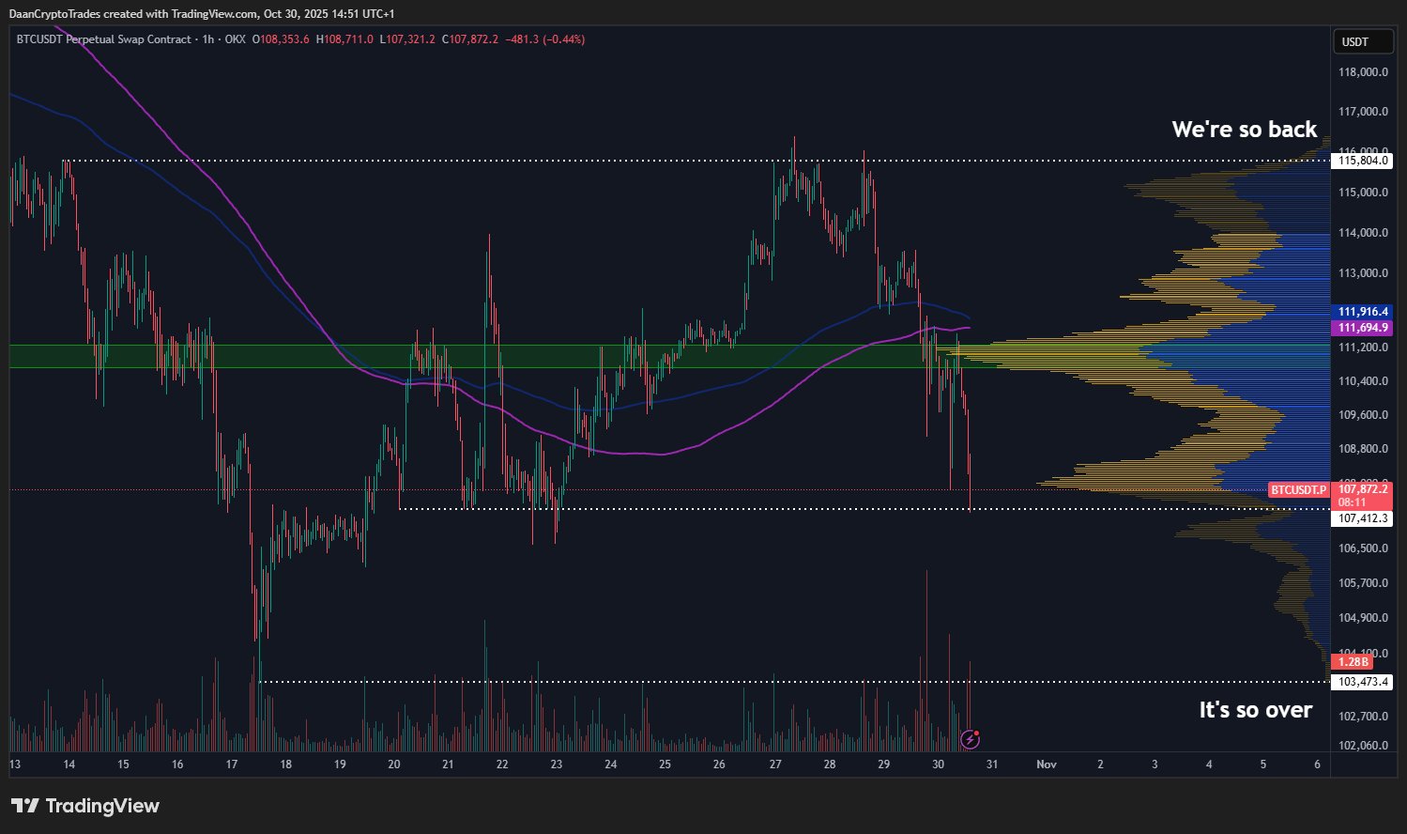Click the 27 date on time axis

775,764
